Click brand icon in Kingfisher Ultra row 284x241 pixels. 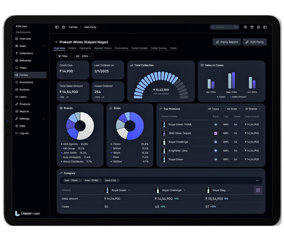pos(215,150)
